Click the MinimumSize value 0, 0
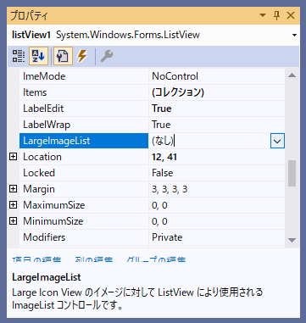The height and width of the screenshot is (323, 306). pos(159,221)
